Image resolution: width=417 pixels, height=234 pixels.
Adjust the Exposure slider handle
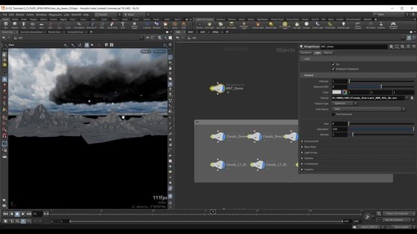(381, 86)
